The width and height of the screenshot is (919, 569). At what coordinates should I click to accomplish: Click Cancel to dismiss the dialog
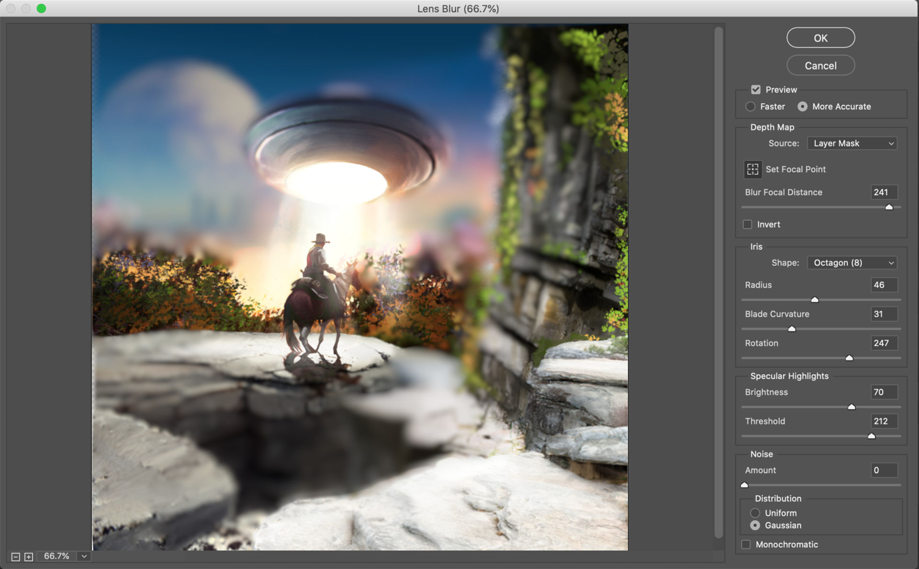[820, 65]
